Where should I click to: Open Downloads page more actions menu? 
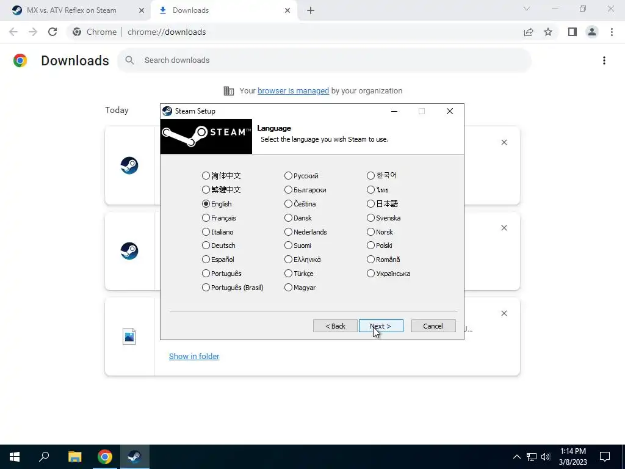[604, 60]
